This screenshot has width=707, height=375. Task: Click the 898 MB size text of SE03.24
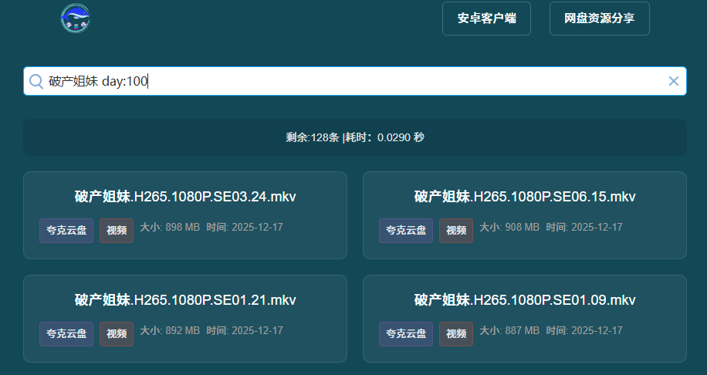coord(182,228)
